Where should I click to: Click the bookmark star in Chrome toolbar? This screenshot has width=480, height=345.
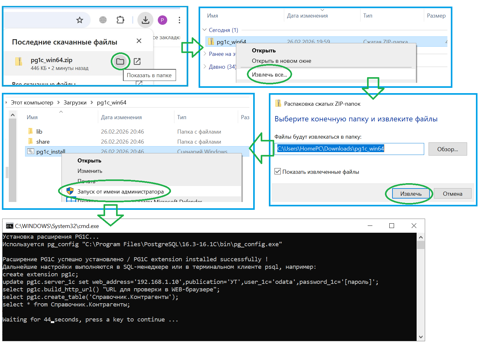coord(79,20)
